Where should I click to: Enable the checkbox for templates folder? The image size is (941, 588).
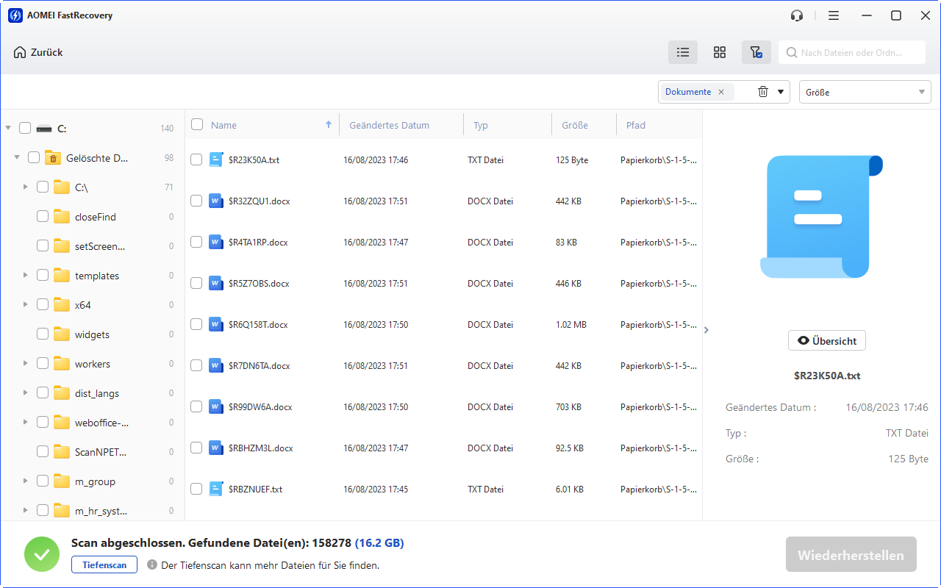pos(43,276)
